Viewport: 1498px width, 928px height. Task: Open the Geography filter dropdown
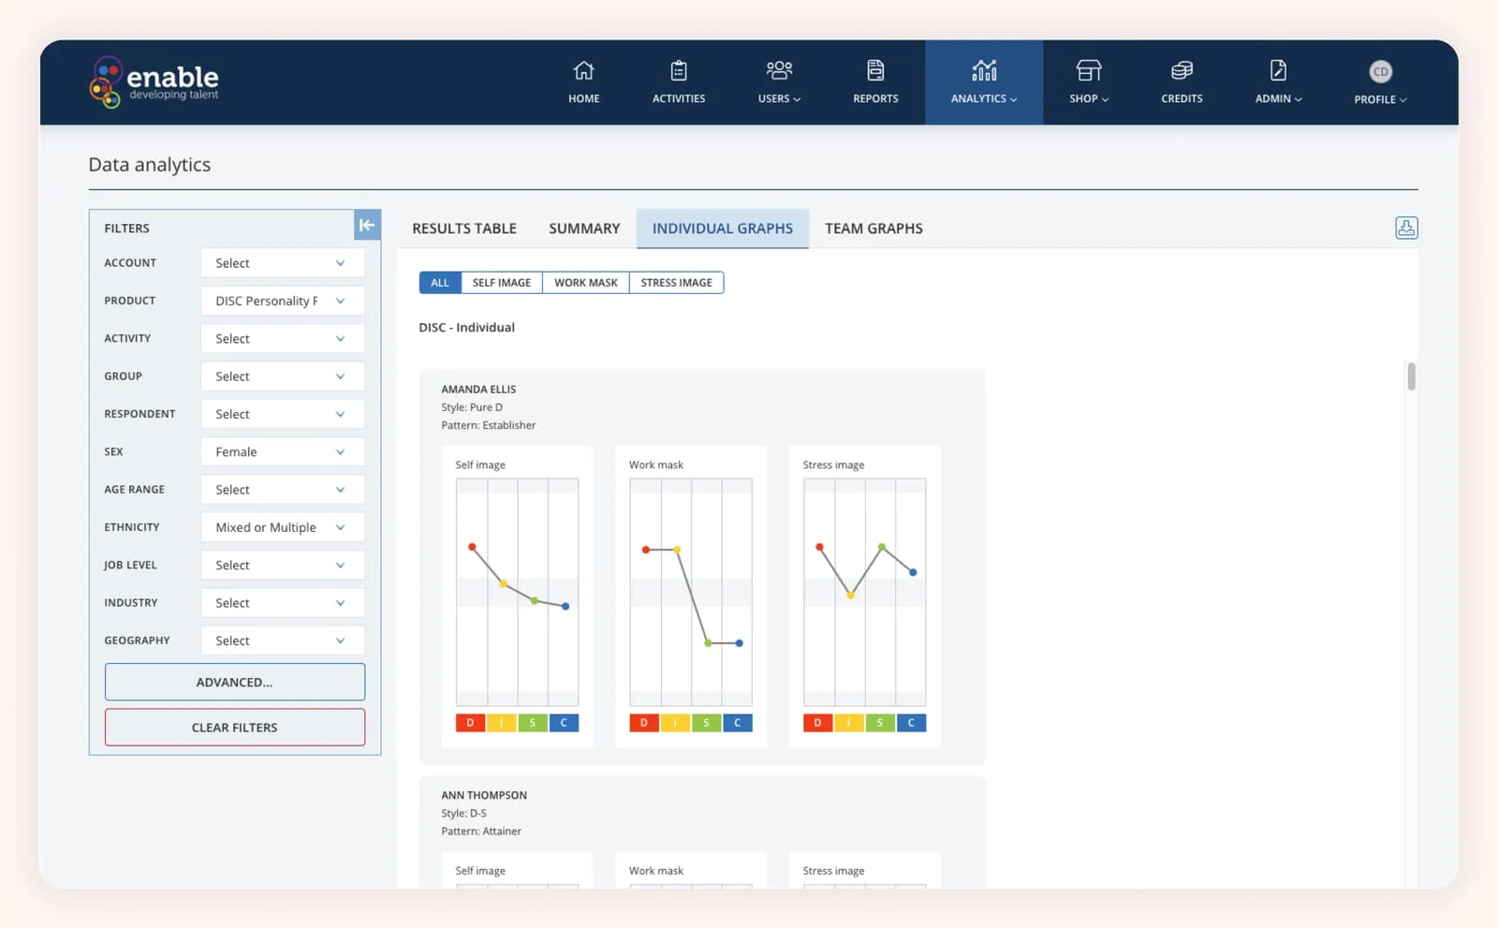pyautogui.click(x=282, y=641)
